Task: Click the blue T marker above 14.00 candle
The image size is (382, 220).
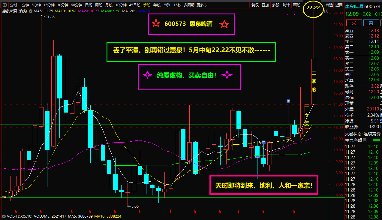Action: coord(288,101)
